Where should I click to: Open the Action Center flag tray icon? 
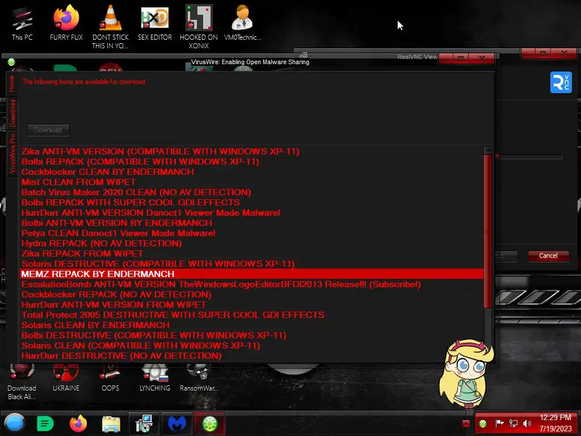pyautogui.click(x=499, y=424)
